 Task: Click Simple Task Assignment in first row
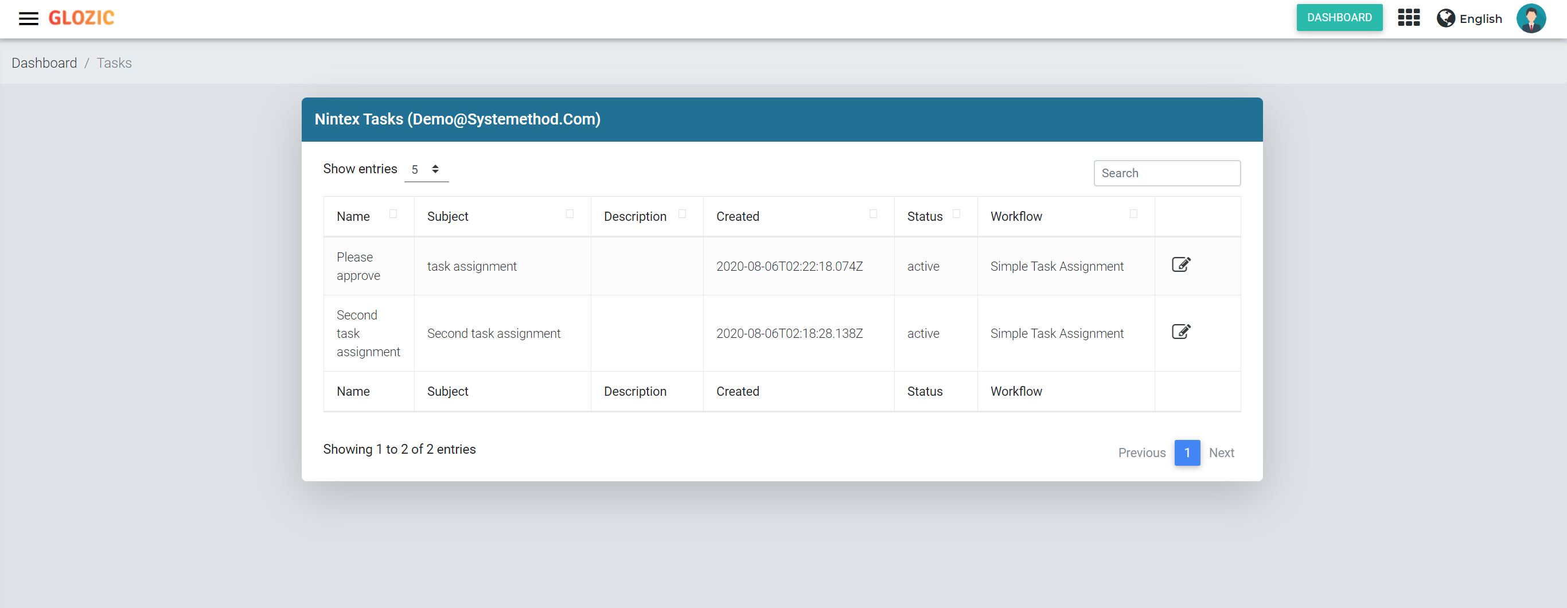(x=1057, y=267)
